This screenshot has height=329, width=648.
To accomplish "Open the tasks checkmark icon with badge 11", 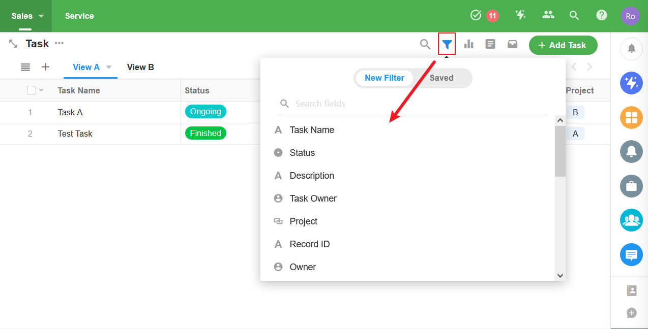I will [x=476, y=15].
